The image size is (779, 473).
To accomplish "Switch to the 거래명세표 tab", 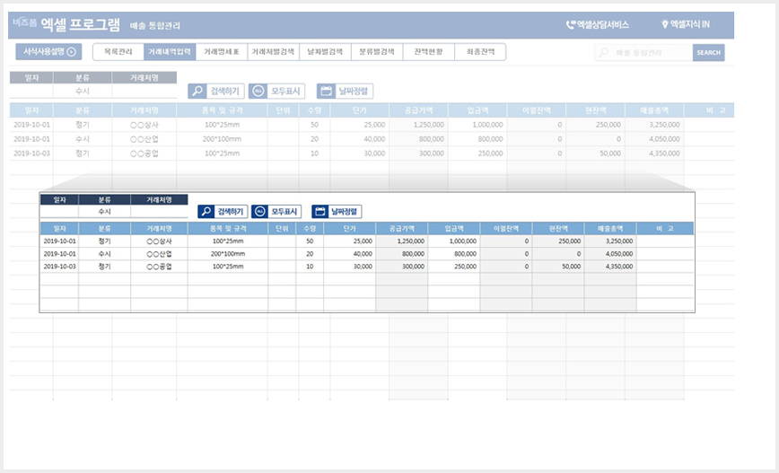I will pos(222,52).
